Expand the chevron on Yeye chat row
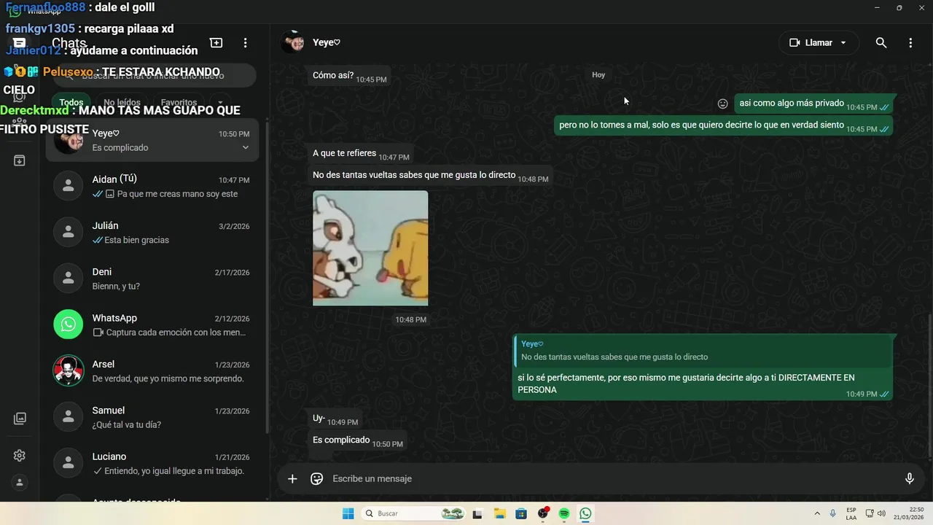The image size is (933, 525). 246,148
